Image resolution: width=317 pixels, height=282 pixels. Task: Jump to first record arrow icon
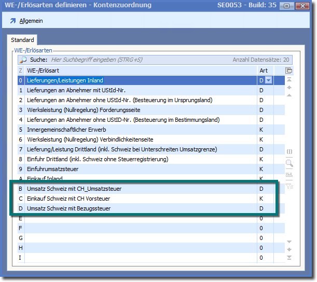[x=289, y=80]
